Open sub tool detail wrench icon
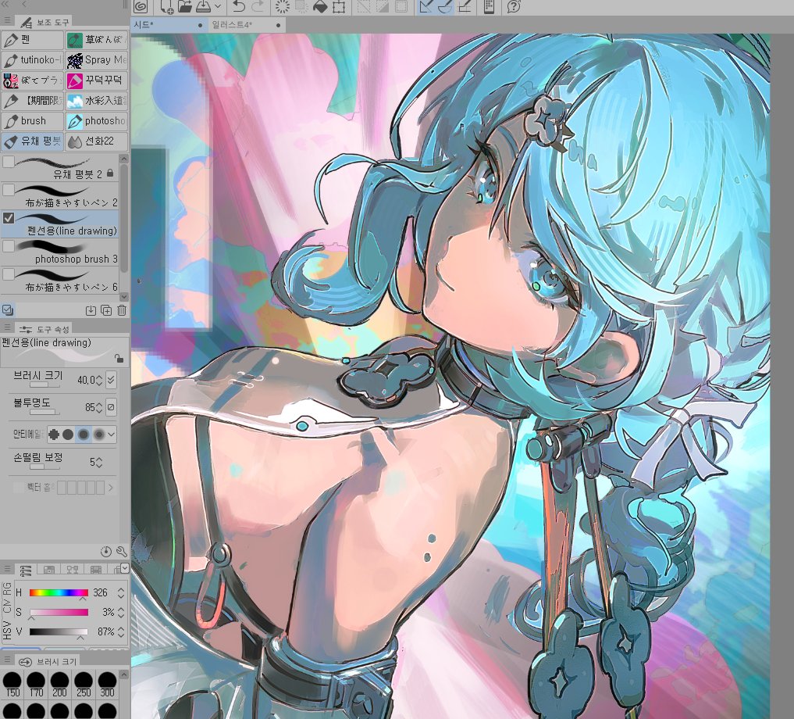 pos(122,552)
